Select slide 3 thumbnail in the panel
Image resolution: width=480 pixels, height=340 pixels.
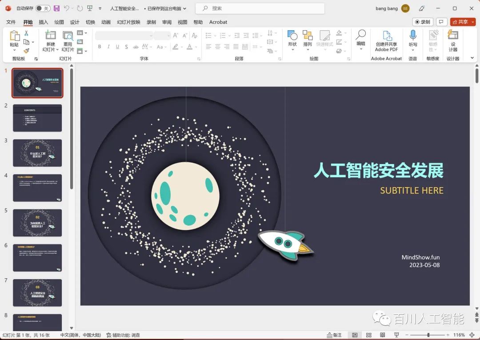(37, 152)
